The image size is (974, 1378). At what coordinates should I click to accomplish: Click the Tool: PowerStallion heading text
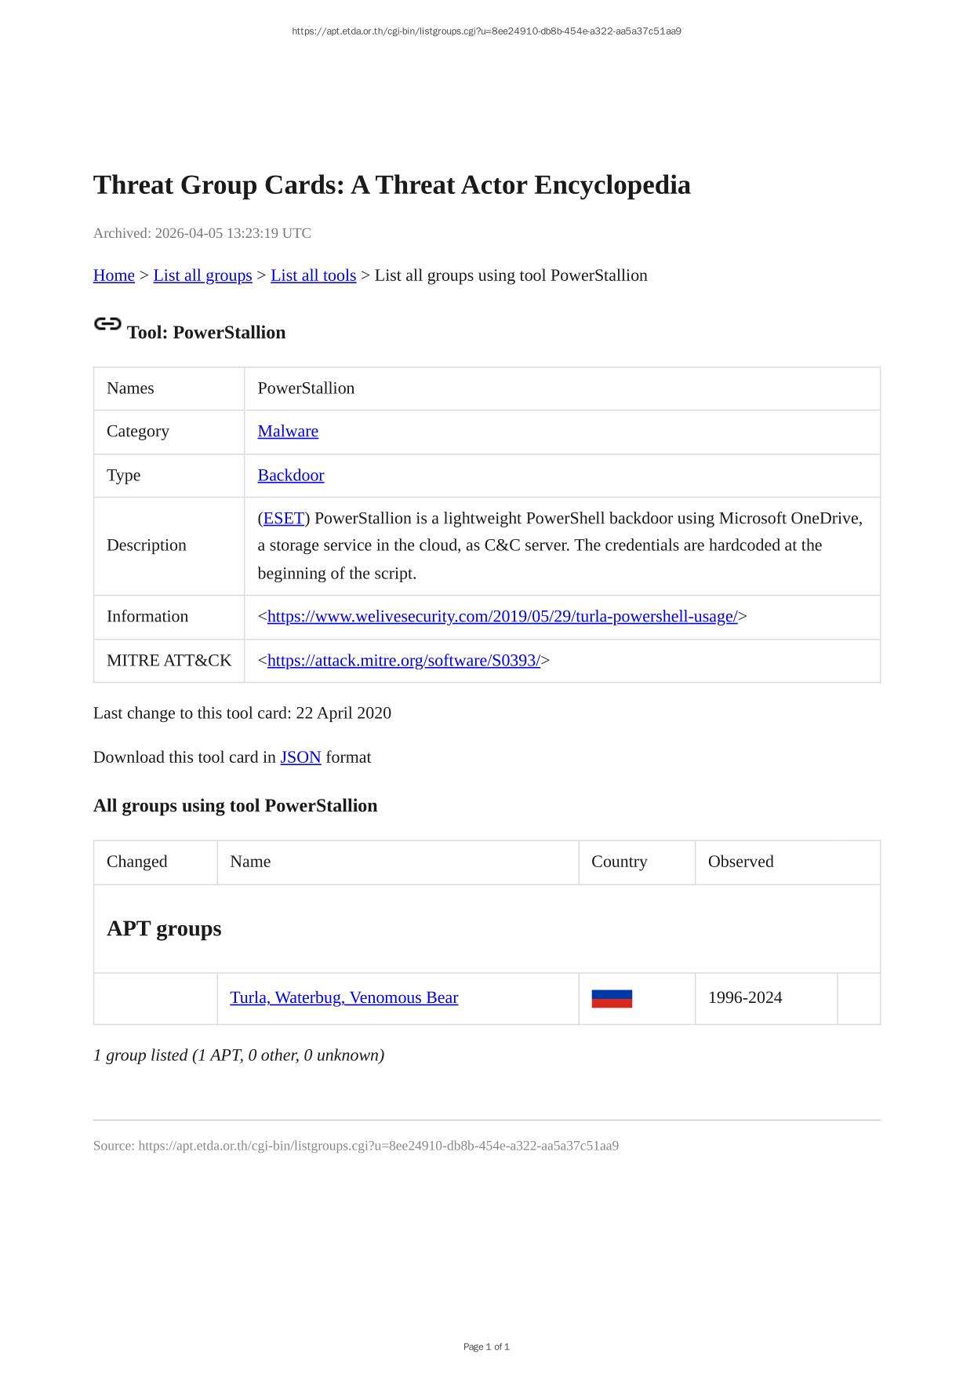[206, 333]
